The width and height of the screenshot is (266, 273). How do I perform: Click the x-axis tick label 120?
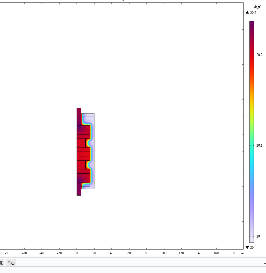[181, 253]
